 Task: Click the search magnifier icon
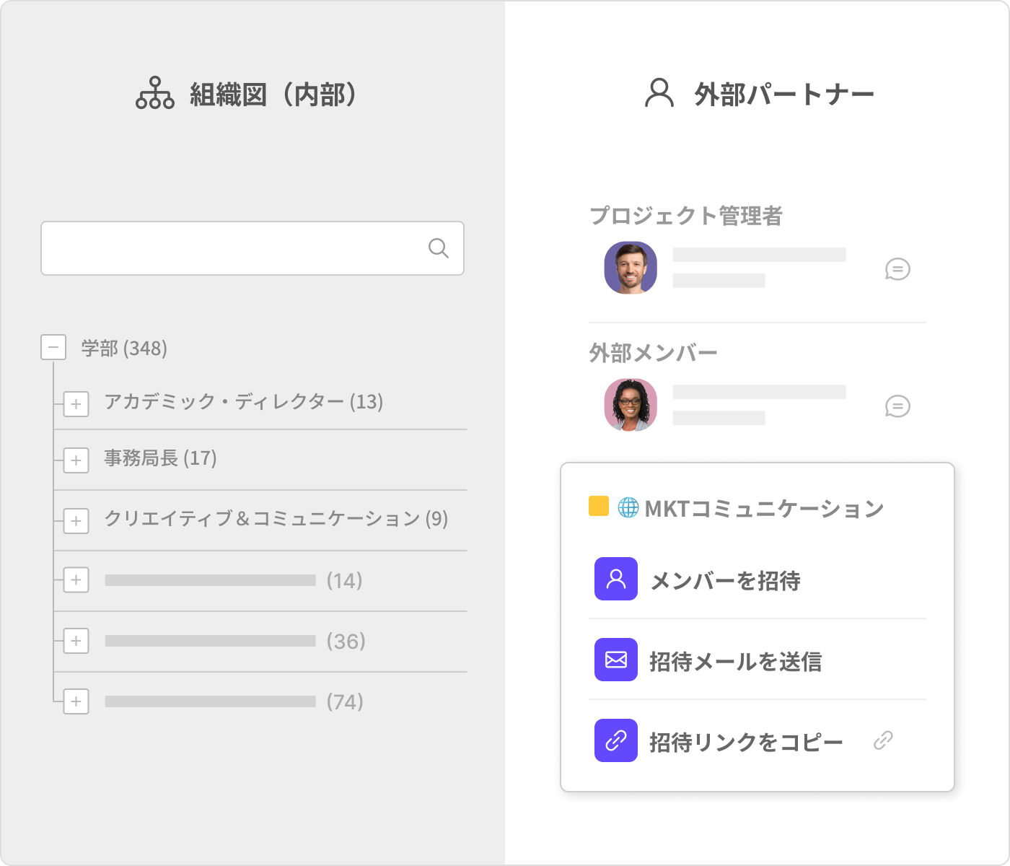click(x=438, y=248)
